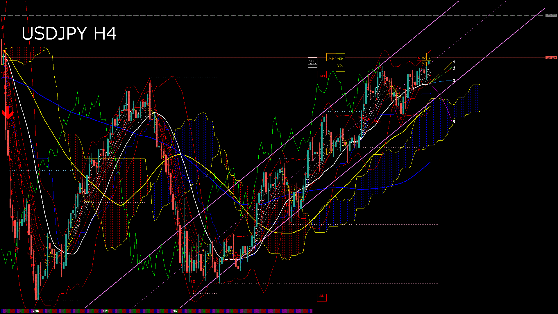Image resolution: width=558 pixels, height=314 pixels.
Task: Click the YDC level label box
Action: point(312,62)
